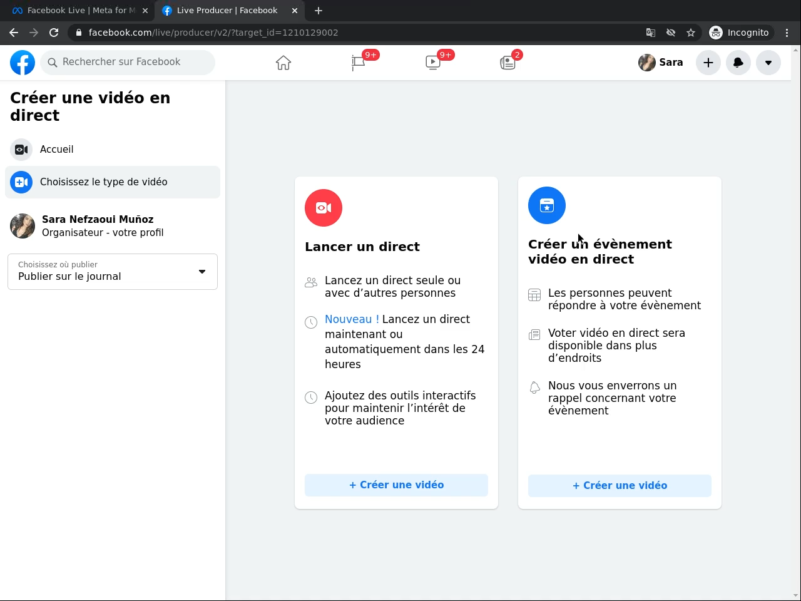The image size is (801, 601).
Task: Click the page scrollbar down arrow
Action: click(796, 595)
